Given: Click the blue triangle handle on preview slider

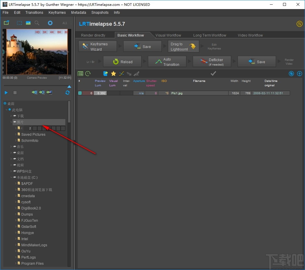Looking at the screenshot, I should (69, 86).
